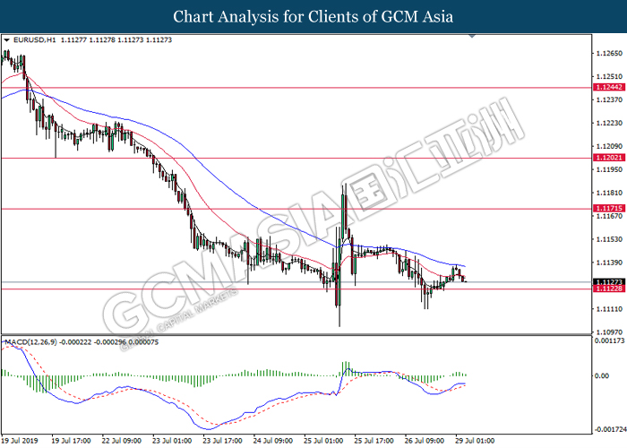This screenshot has height=448, width=627.
Task: Click the 1.12230 price axis label
Action: coord(609,123)
